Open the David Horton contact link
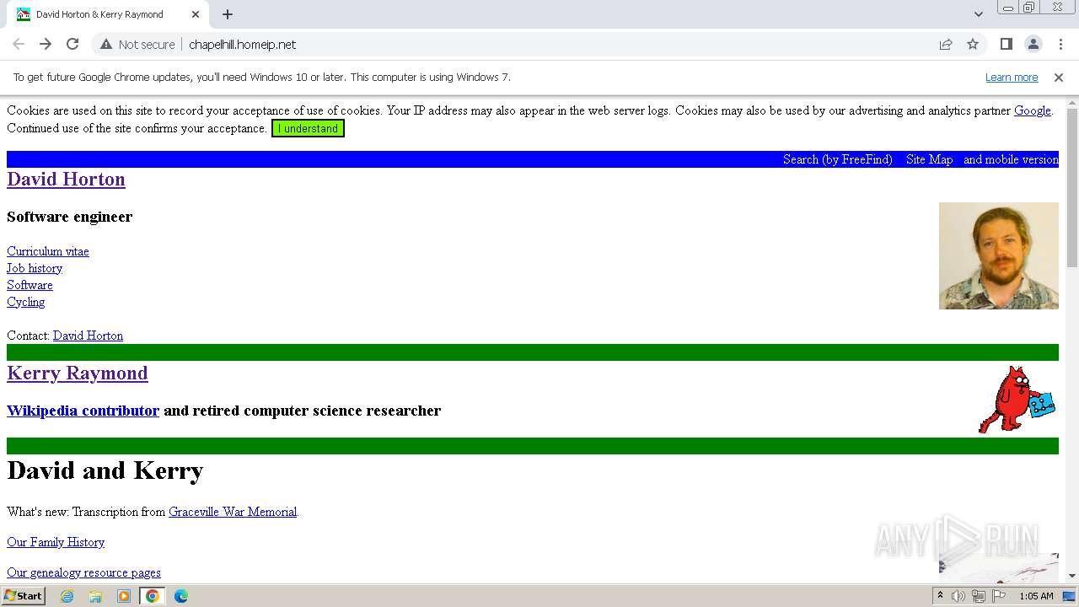 pos(88,336)
